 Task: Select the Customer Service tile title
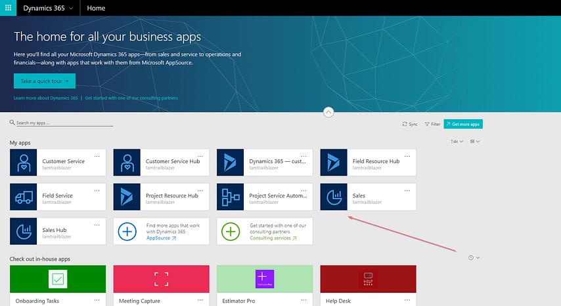(63, 161)
